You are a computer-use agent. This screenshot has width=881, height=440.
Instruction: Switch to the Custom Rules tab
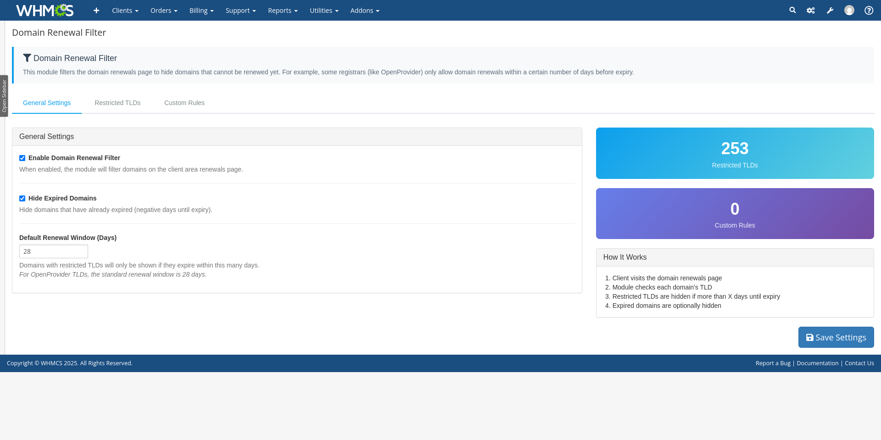tap(184, 103)
